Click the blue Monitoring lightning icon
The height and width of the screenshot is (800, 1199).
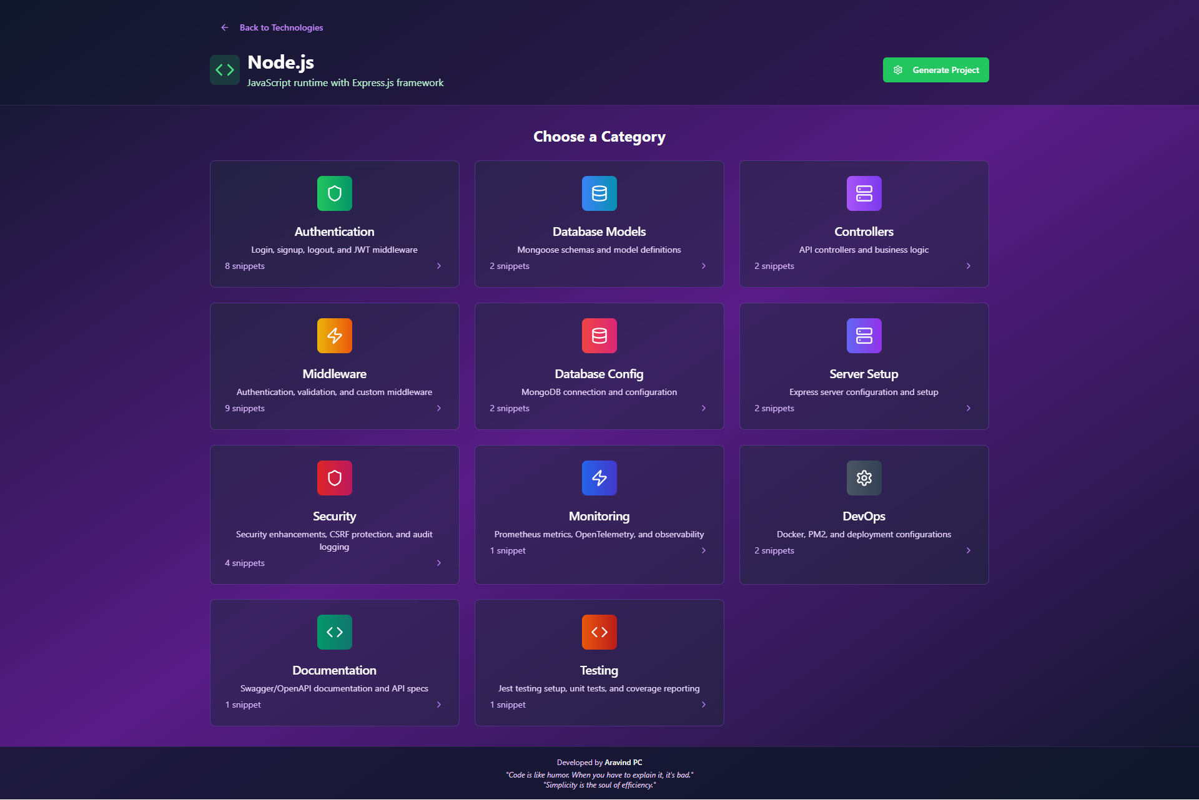pyautogui.click(x=599, y=478)
